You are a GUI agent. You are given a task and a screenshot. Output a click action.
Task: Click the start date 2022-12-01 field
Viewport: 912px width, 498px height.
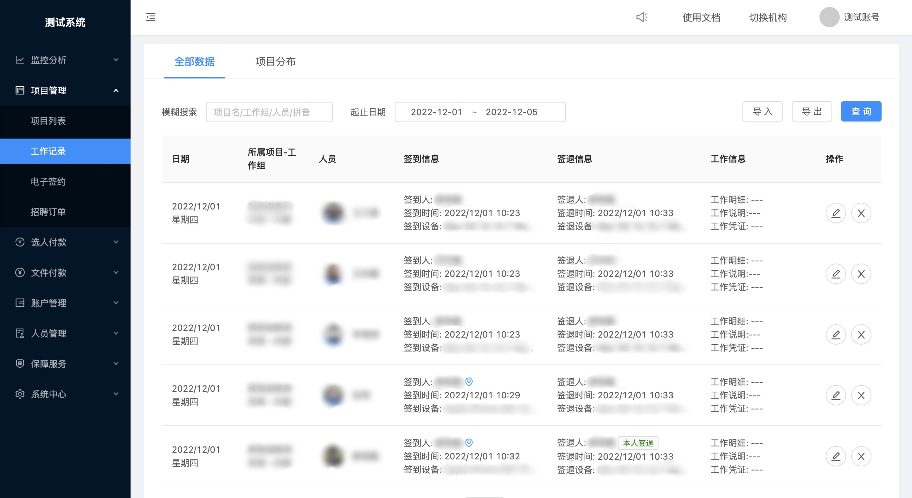[x=437, y=112]
